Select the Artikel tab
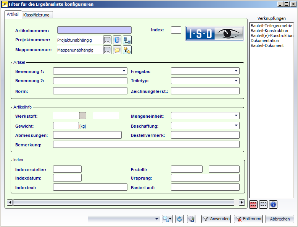The height and width of the screenshot is (227, 298). coord(13,14)
